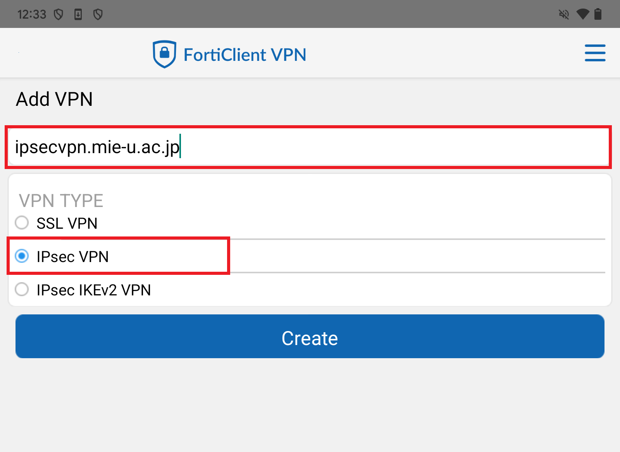Tap the battery status icon
The width and height of the screenshot is (620, 452).
(598, 15)
